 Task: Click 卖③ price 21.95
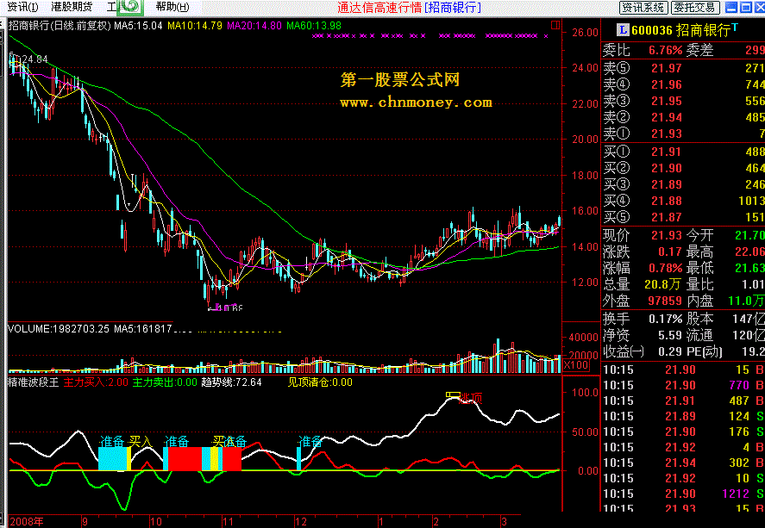tap(666, 101)
